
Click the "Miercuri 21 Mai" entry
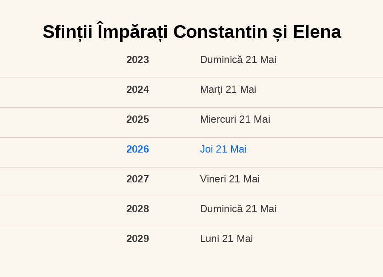tap(235, 119)
